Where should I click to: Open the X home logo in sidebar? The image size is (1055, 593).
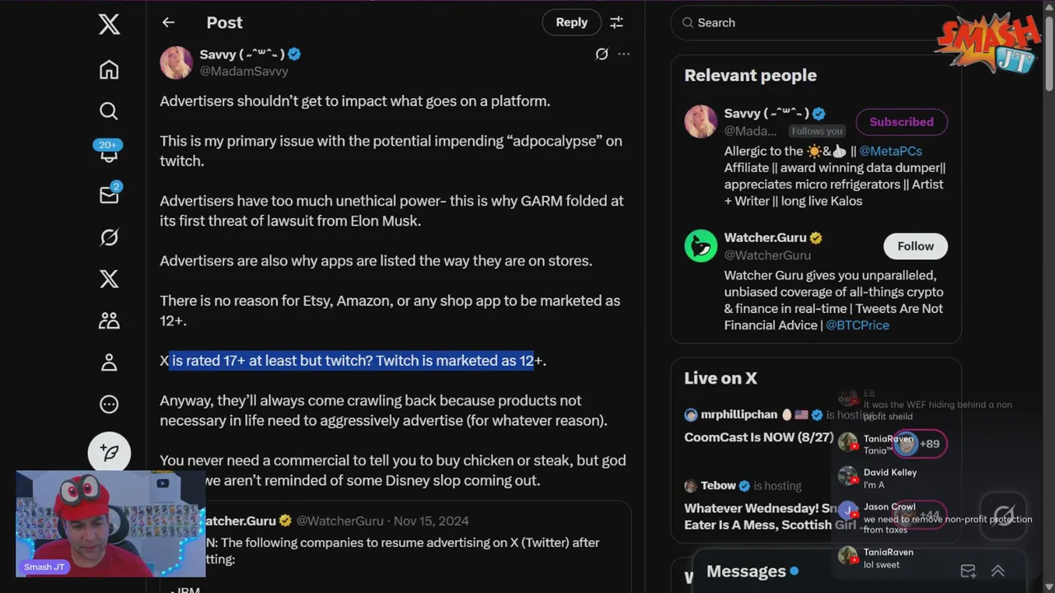pyautogui.click(x=109, y=24)
